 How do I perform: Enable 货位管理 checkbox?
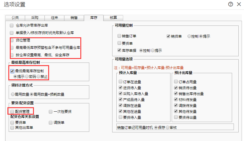click(x=12, y=40)
